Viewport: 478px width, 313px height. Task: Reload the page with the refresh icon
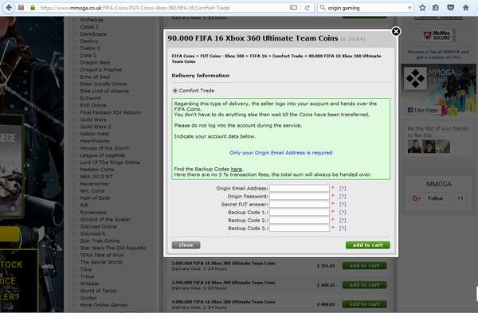308,8
